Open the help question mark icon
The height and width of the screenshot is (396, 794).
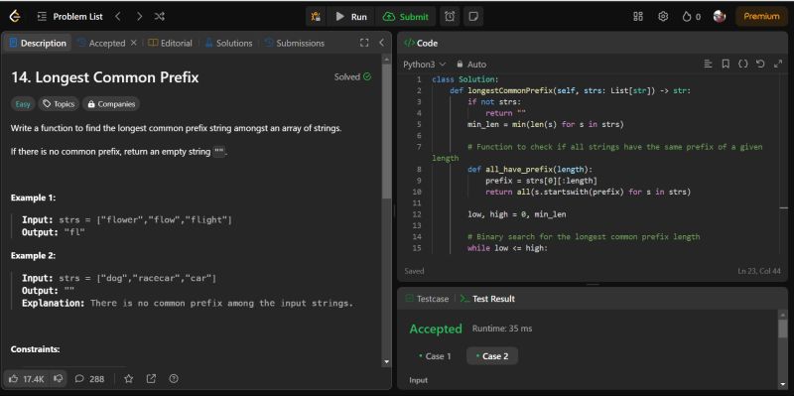[174, 379]
